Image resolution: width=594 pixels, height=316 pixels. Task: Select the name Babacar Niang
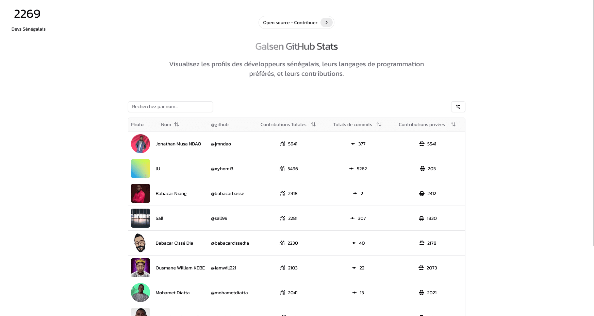[x=171, y=194]
